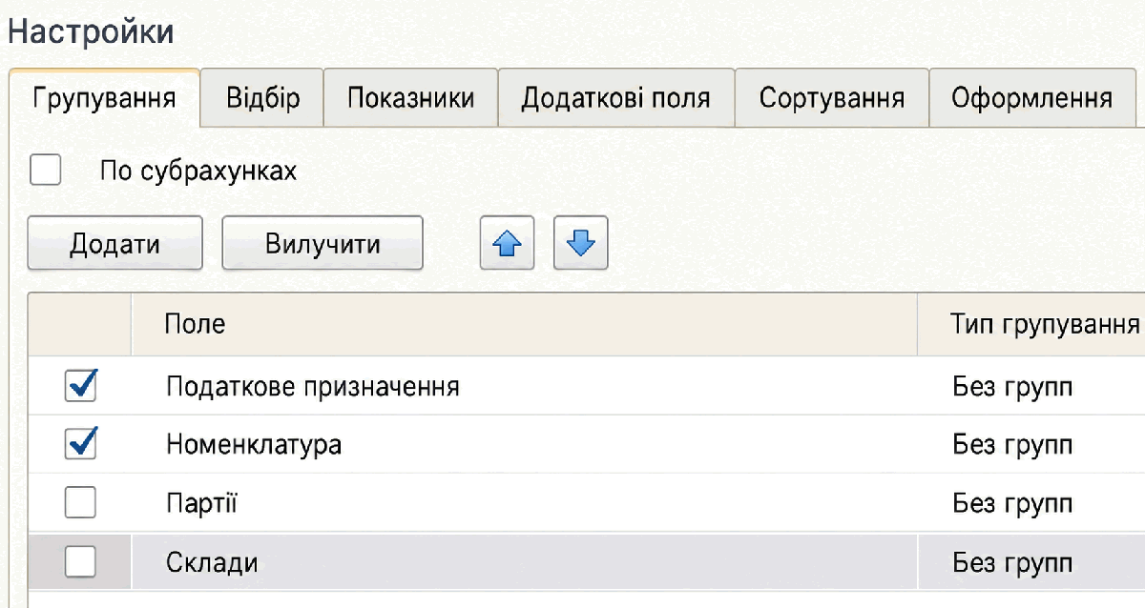Image resolution: width=1145 pixels, height=608 pixels.
Task: Move selected row down with blue arrow
Action: (x=580, y=244)
